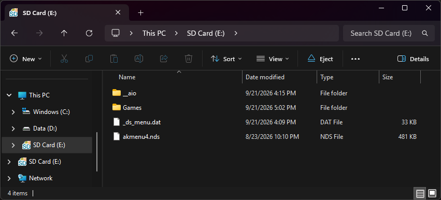
Task: Click the DAT File type cell
Action: click(331, 122)
